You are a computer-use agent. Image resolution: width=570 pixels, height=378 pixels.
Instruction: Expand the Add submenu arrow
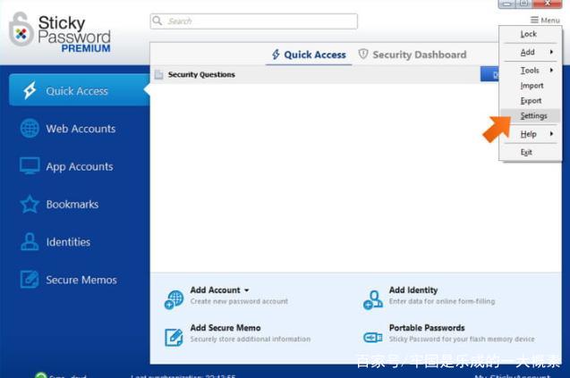pos(551,52)
